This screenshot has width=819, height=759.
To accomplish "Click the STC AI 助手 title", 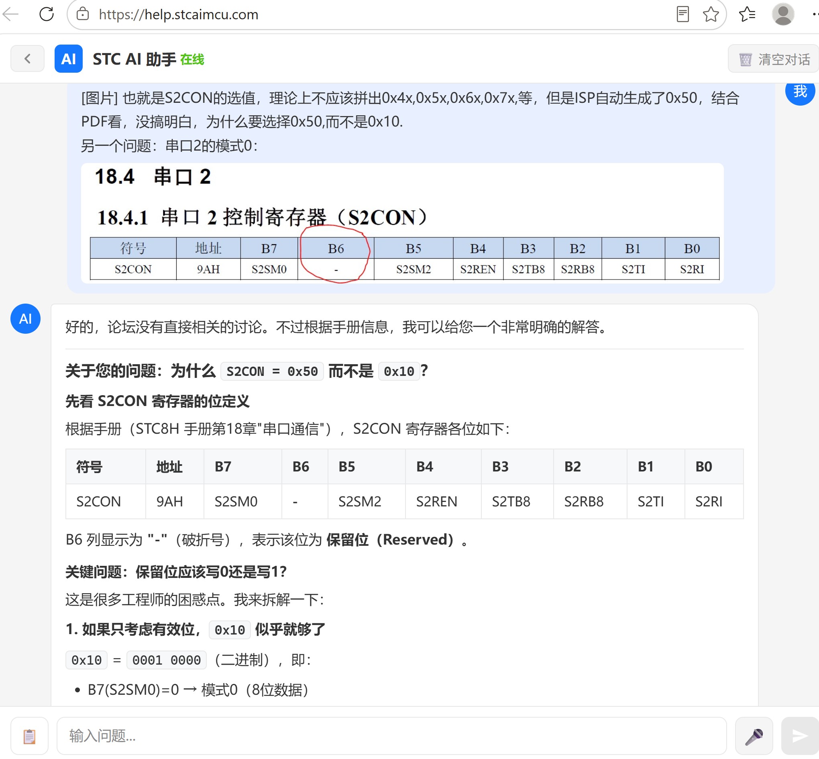I will tap(134, 59).
